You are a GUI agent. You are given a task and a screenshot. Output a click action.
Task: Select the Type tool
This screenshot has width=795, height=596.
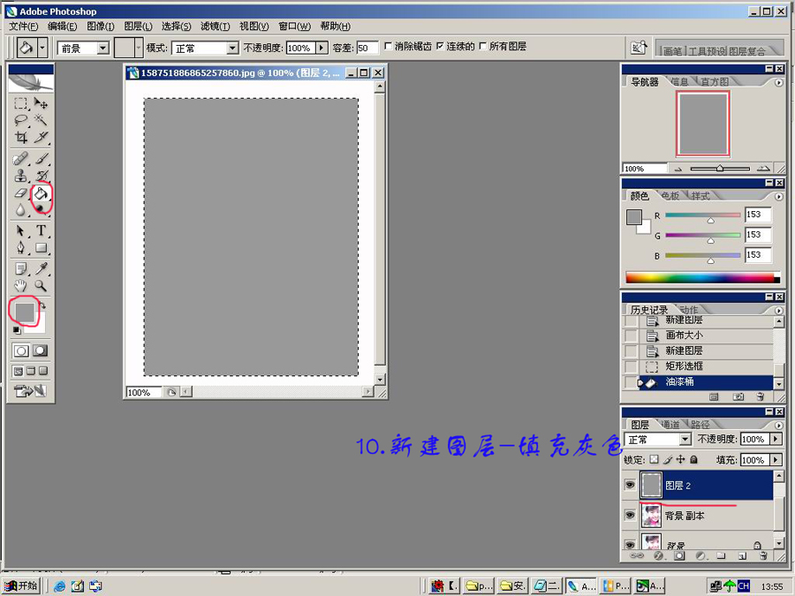40,231
